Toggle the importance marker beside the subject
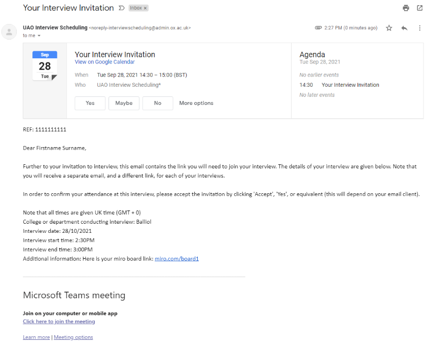 coord(121,8)
